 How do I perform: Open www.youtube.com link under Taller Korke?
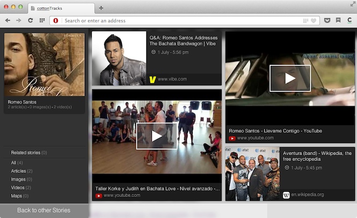pos(122,195)
